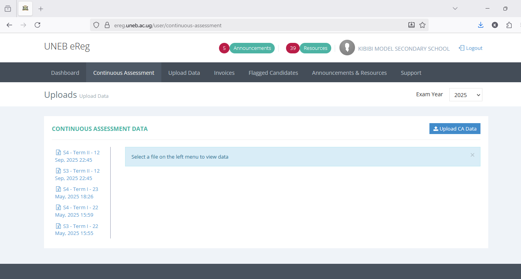Open the list-all-tabs chevron
Image resolution: width=521 pixels, height=279 pixels.
pos(455,8)
